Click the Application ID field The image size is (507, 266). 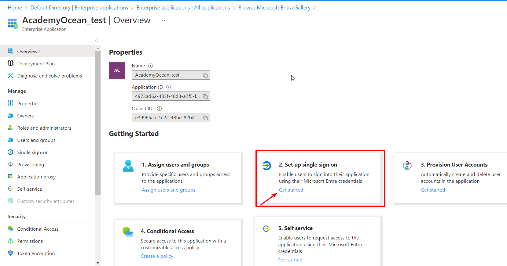click(171, 96)
